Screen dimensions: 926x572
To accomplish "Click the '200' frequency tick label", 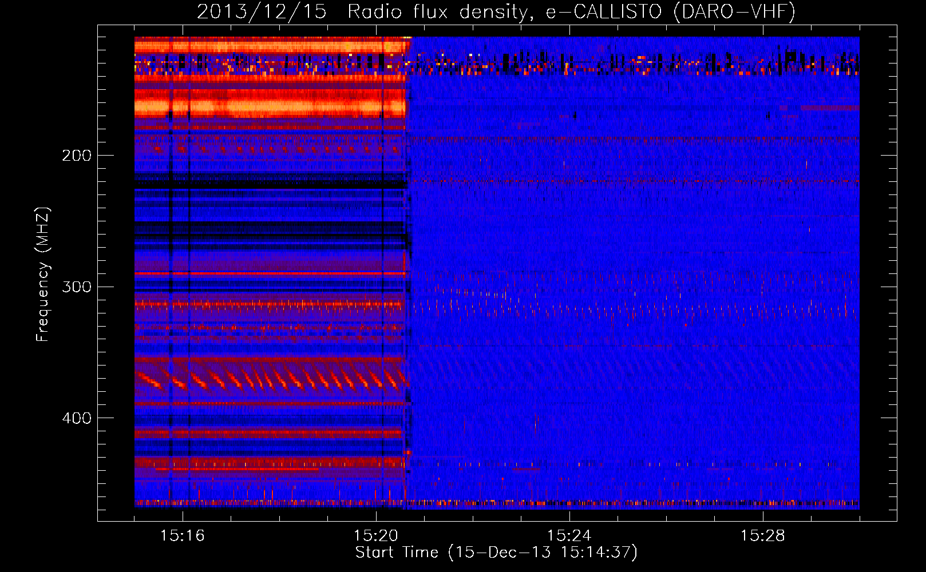I will 77,156.
